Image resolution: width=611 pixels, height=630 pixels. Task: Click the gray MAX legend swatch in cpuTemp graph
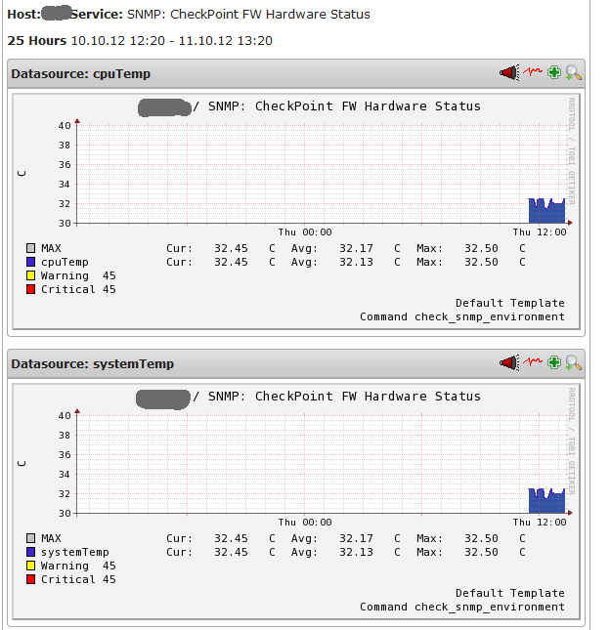pos(30,248)
